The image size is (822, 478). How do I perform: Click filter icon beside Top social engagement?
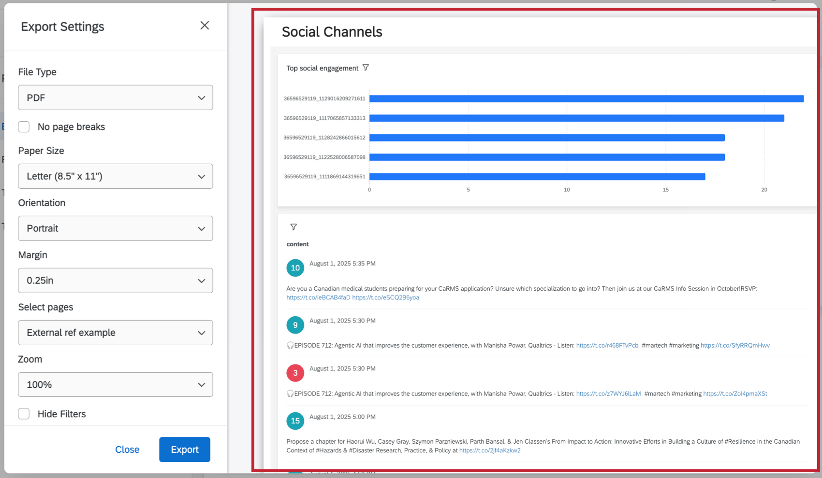point(366,68)
